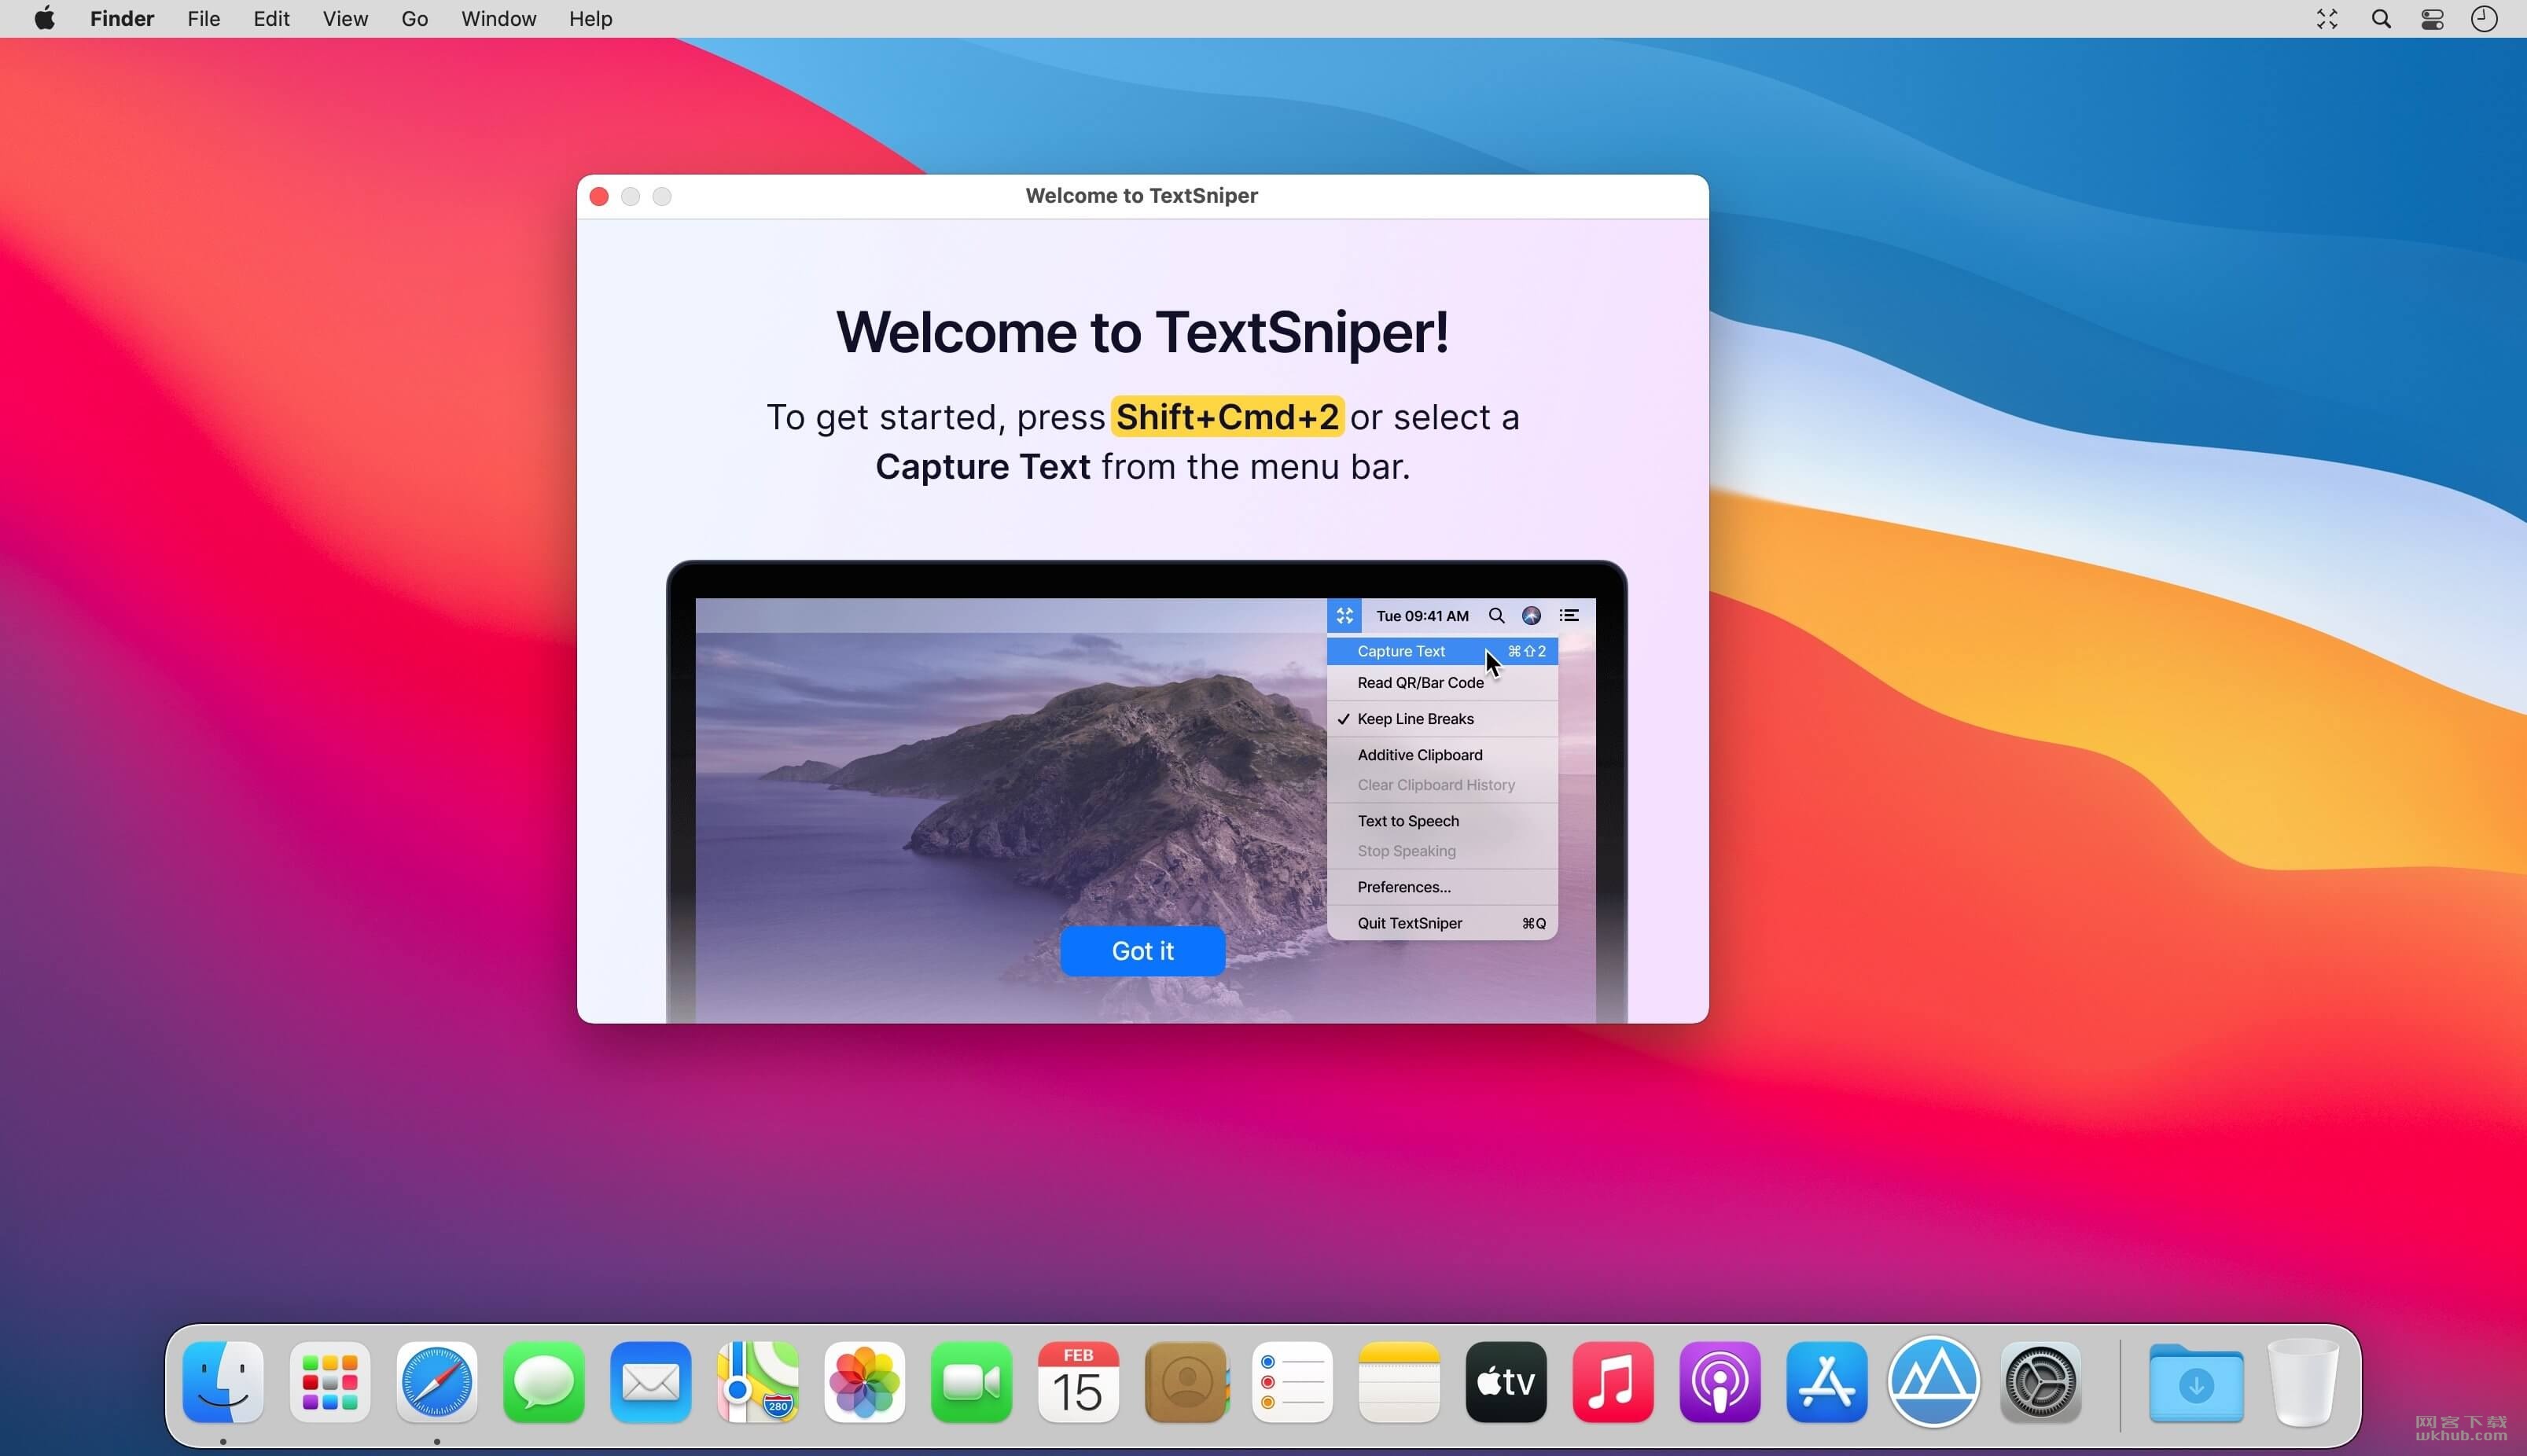
Task: Open Photos from the Dock
Action: coord(865,1382)
